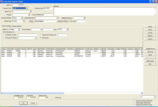Select the A Group Of Vendors radio button
Screen dimensions: 158x107
(4, 38)
